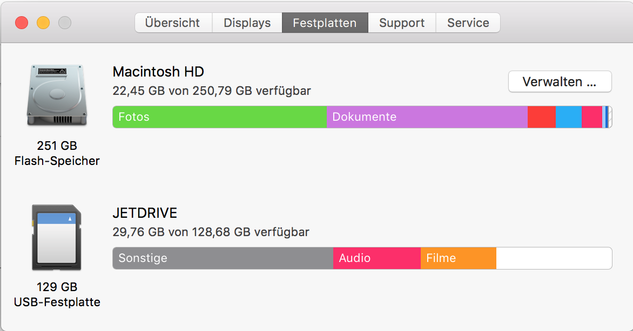Viewport: 633px width, 331px height.
Task: Click the light blue segment in Macintosh HD bar
Action: click(x=568, y=117)
